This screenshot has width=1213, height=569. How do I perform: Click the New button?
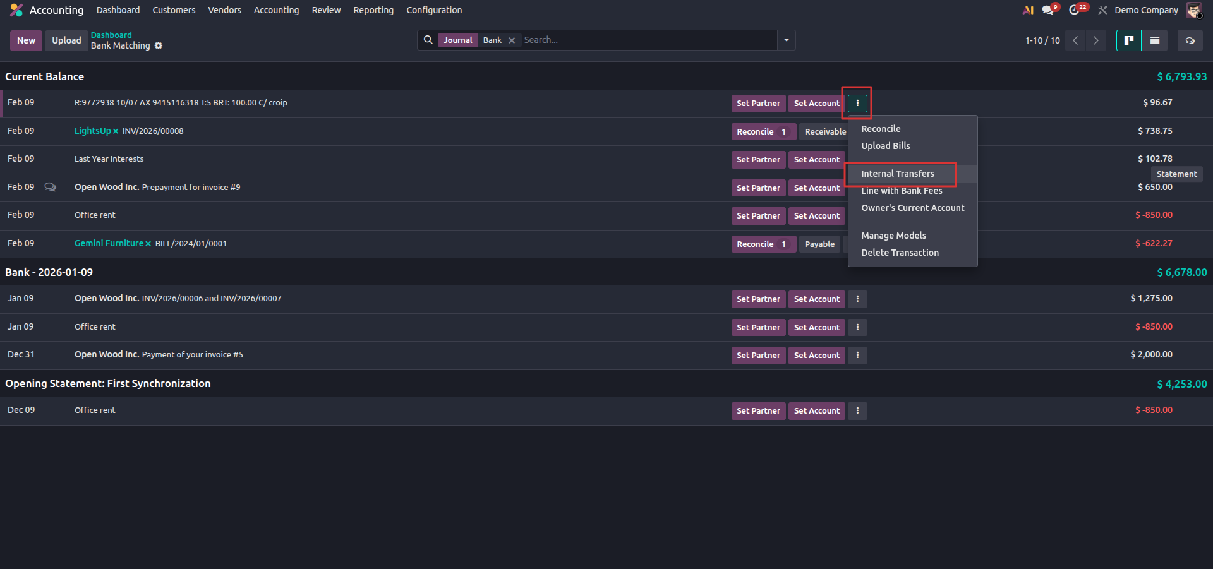point(26,40)
